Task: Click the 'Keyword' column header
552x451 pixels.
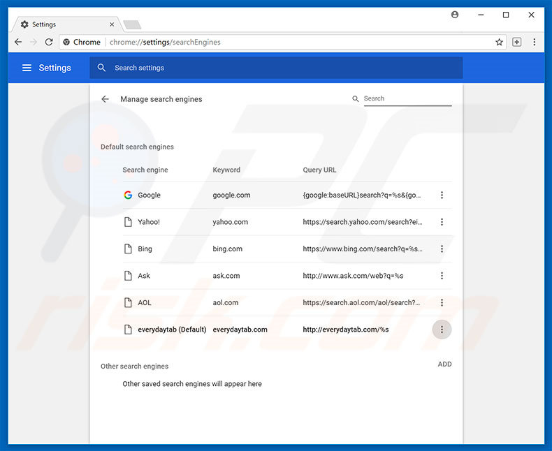Action: click(226, 170)
